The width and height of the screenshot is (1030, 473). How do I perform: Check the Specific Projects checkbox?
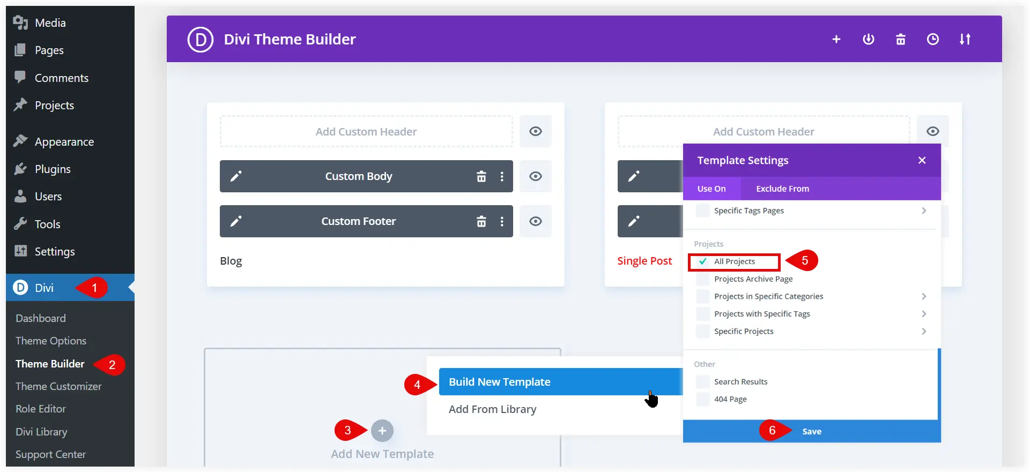click(x=702, y=331)
